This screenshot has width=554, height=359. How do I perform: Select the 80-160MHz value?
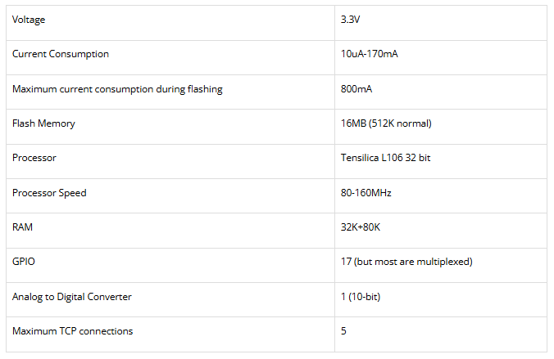[366, 193]
